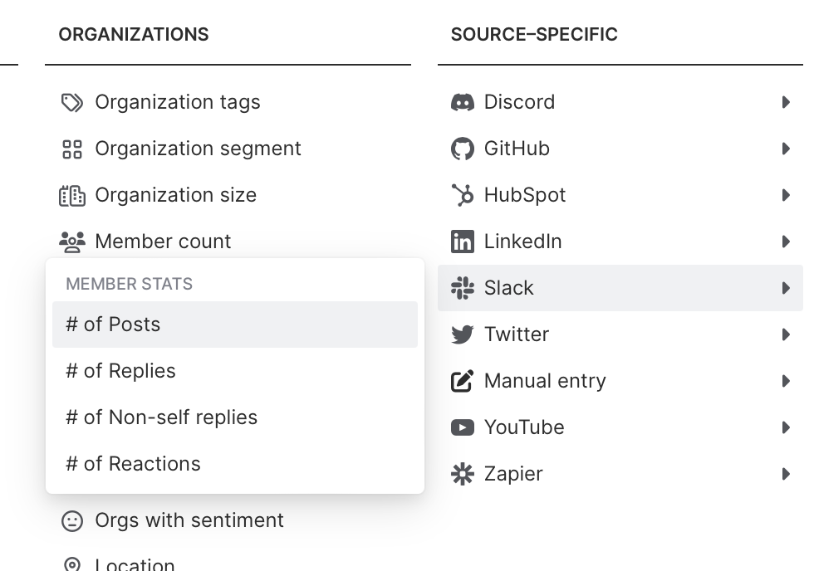The width and height of the screenshot is (814, 571).
Task: Click the Discord logo icon
Action: [462, 102]
